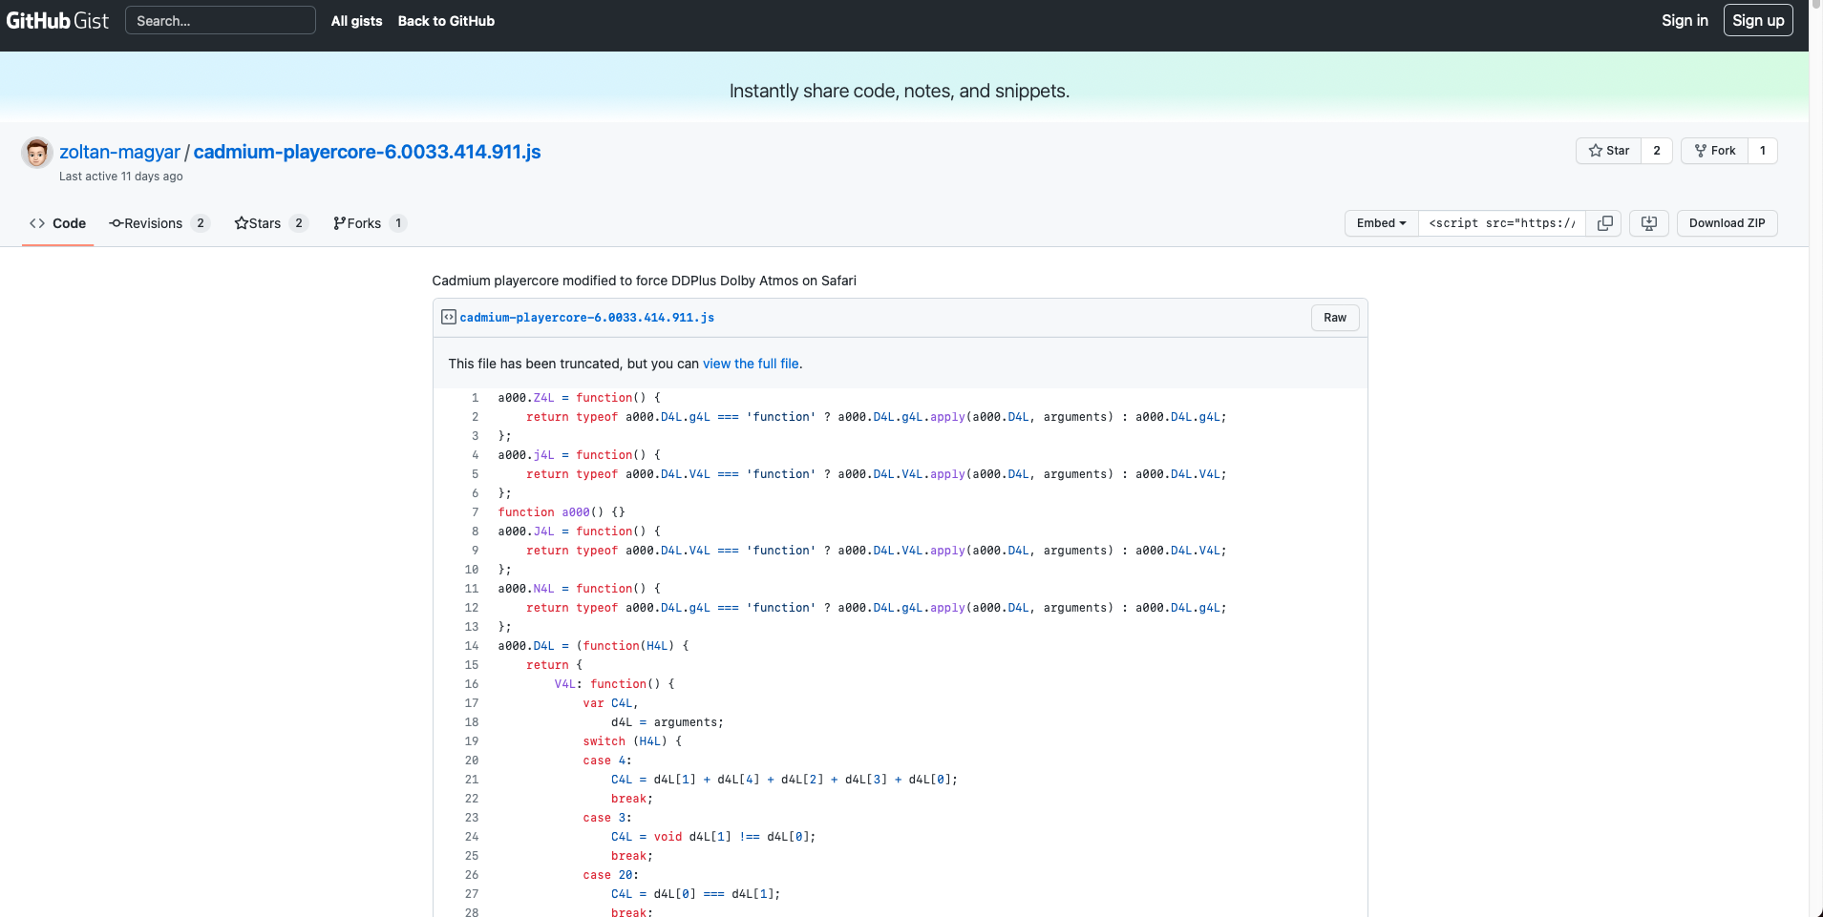This screenshot has width=1823, height=917.
Task: Fork this gist
Action: (x=1715, y=151)
